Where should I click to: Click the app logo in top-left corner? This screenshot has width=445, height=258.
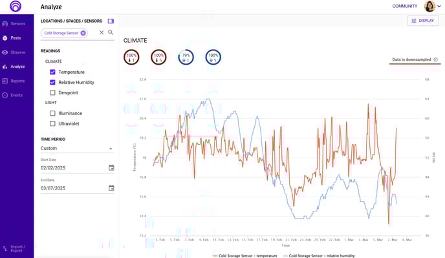(16, 6)
